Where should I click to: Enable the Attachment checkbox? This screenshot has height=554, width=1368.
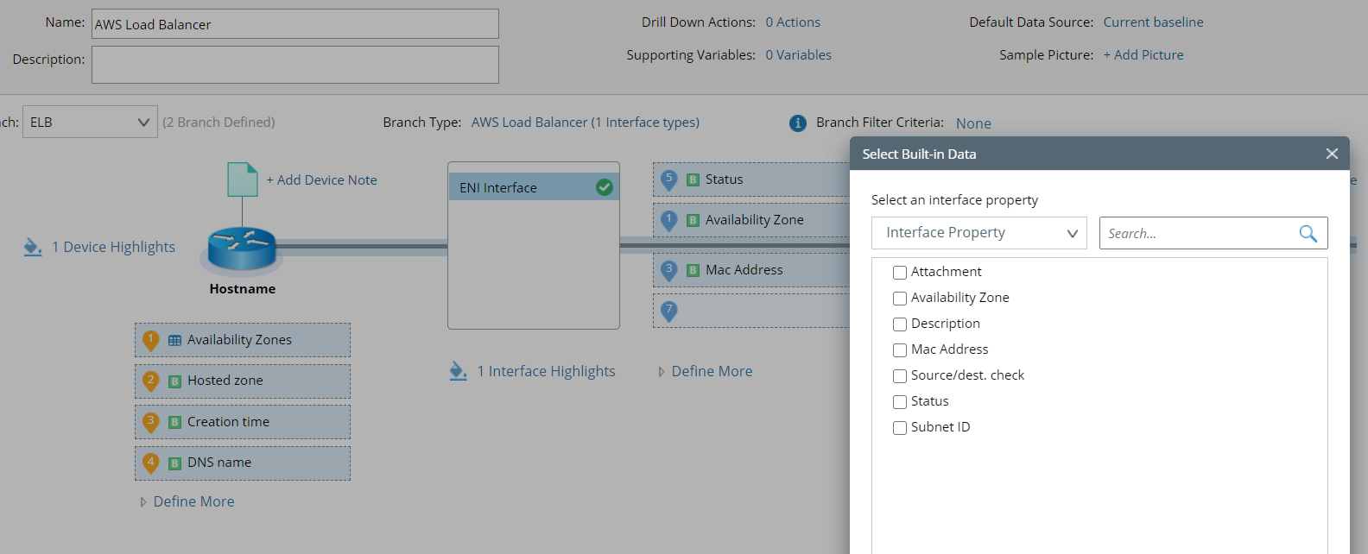coord(900,273)
